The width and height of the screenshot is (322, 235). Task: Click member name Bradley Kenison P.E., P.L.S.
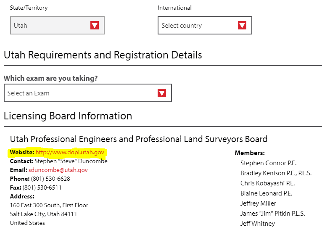(x=276, y=173)
